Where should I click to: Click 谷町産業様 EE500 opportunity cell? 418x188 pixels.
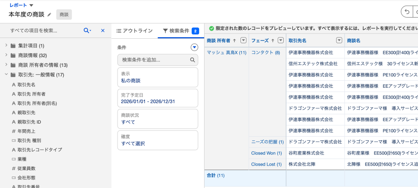[382, 153]
